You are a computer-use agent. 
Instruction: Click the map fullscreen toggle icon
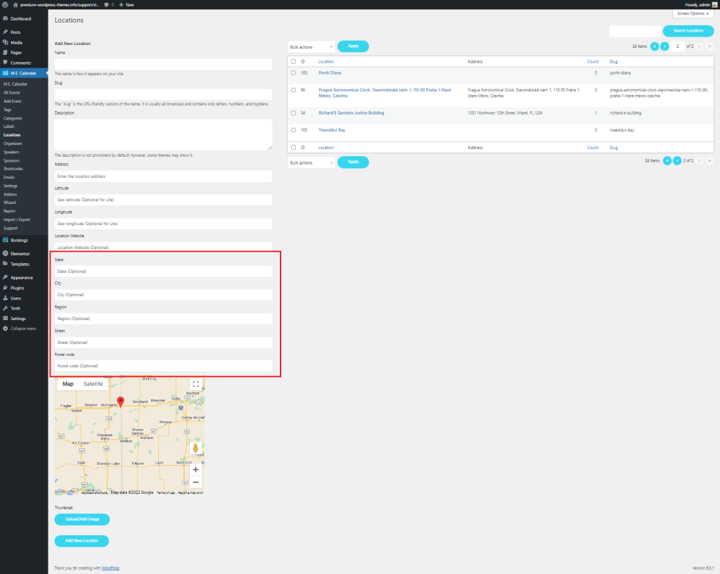195,384
